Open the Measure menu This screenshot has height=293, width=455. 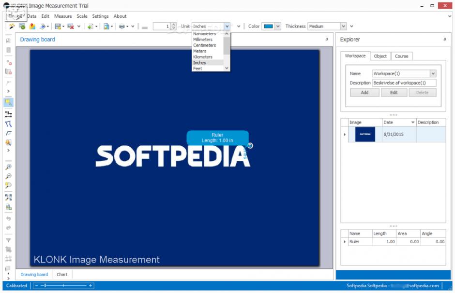point(62,16)
